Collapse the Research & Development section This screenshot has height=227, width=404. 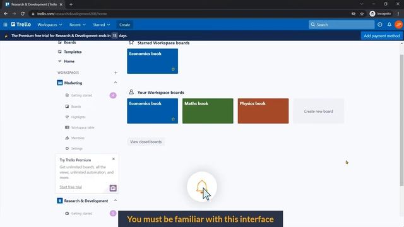[116, 201]
